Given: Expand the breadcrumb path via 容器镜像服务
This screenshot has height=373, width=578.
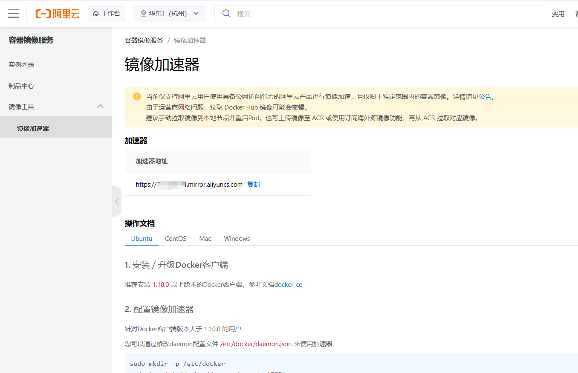Looking at the screenshot, I should click(143, 40).
